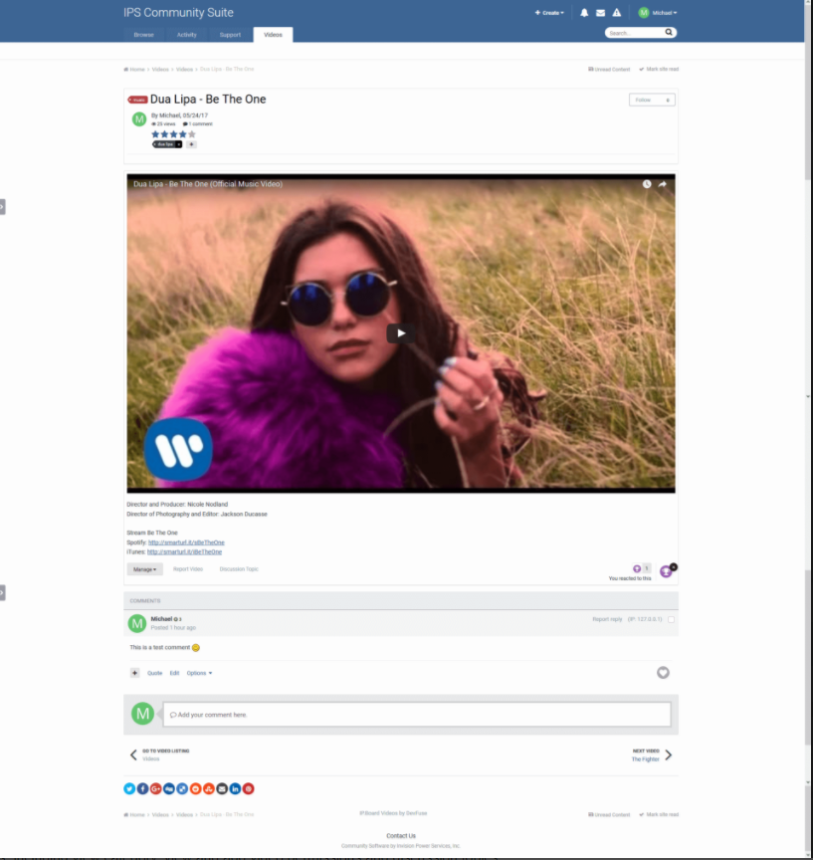813x860 pixels.
Task: Click the search magnifier icon
Action: pyautogui.click(x=669, y=33)
